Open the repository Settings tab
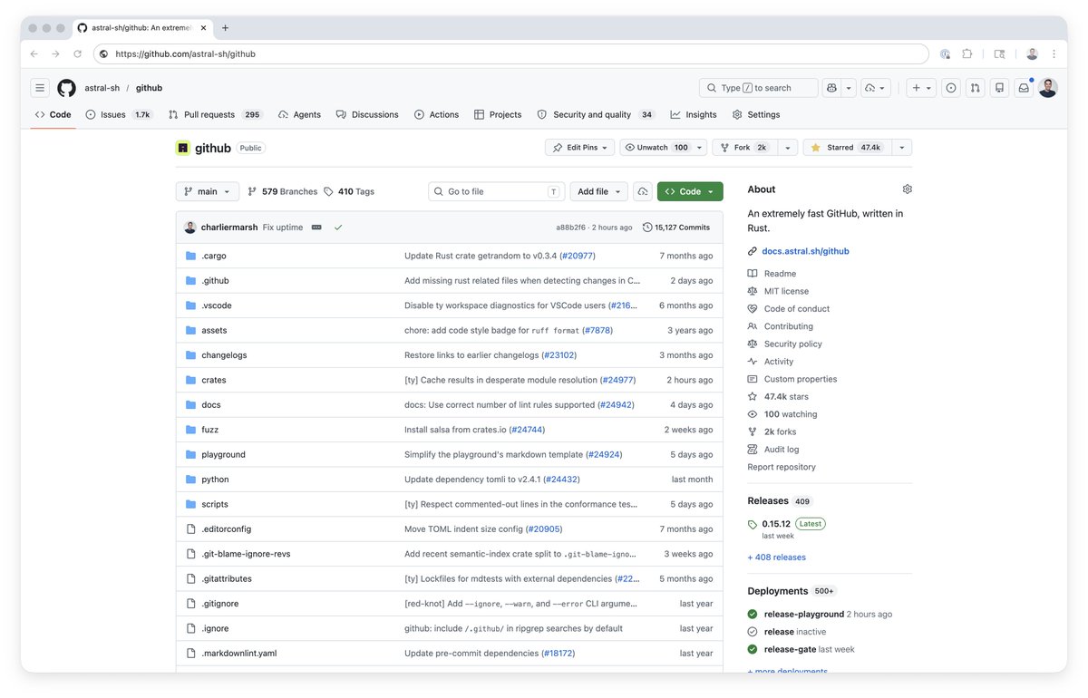1088x698 pixels. [x=756, y=115]
